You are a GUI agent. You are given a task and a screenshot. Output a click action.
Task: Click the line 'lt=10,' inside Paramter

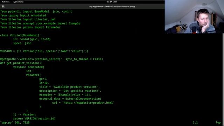point(44,83)
